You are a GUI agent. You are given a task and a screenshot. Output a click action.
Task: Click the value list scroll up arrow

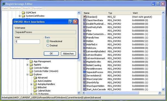coord(163,13)
